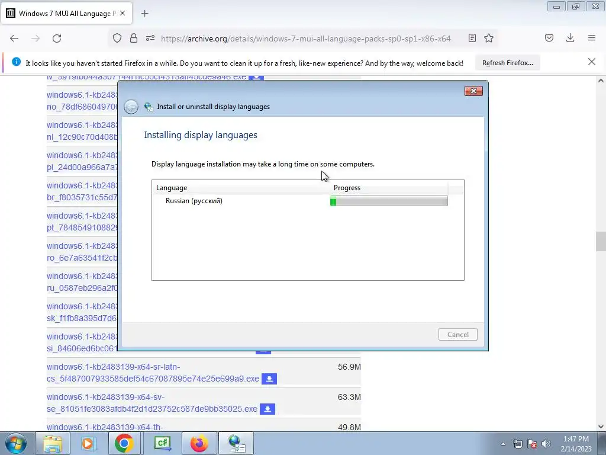Open Windows Explorer from taskbar
The width and height of the screenshot is (606, 455).
click(x=52, y=443)
